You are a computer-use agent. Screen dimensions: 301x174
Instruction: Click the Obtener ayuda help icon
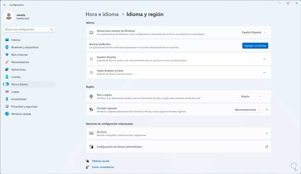tap(88, 161)
